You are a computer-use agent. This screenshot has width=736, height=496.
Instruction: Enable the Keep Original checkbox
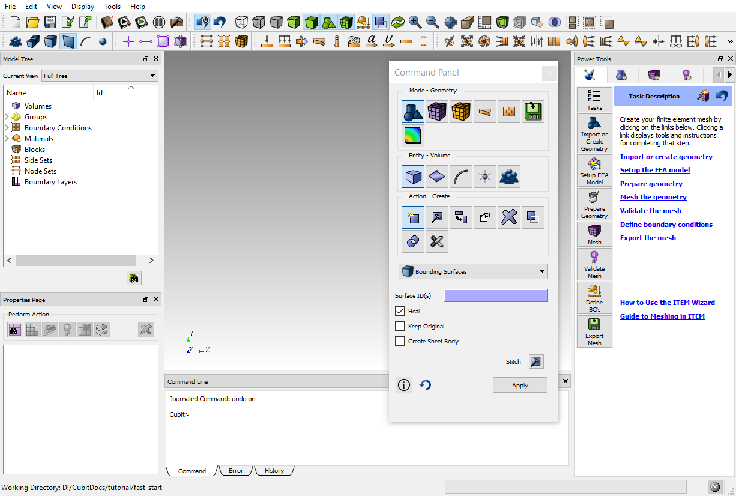(400, 327)
